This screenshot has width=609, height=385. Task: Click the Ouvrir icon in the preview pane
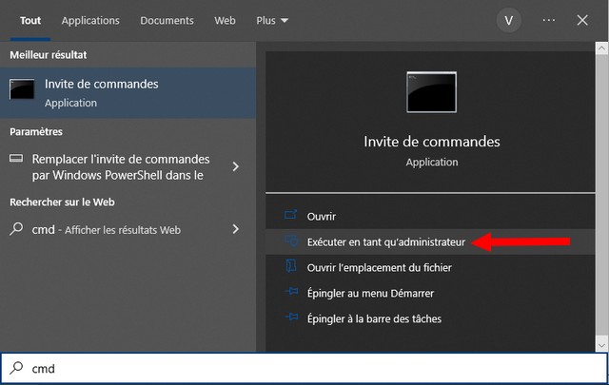pos(291,218)
